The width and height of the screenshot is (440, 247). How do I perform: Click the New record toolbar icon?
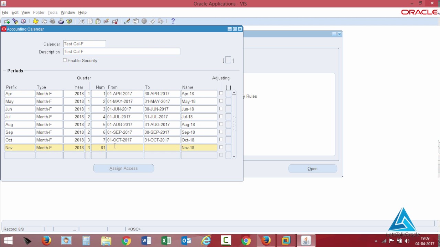(7, 21)
